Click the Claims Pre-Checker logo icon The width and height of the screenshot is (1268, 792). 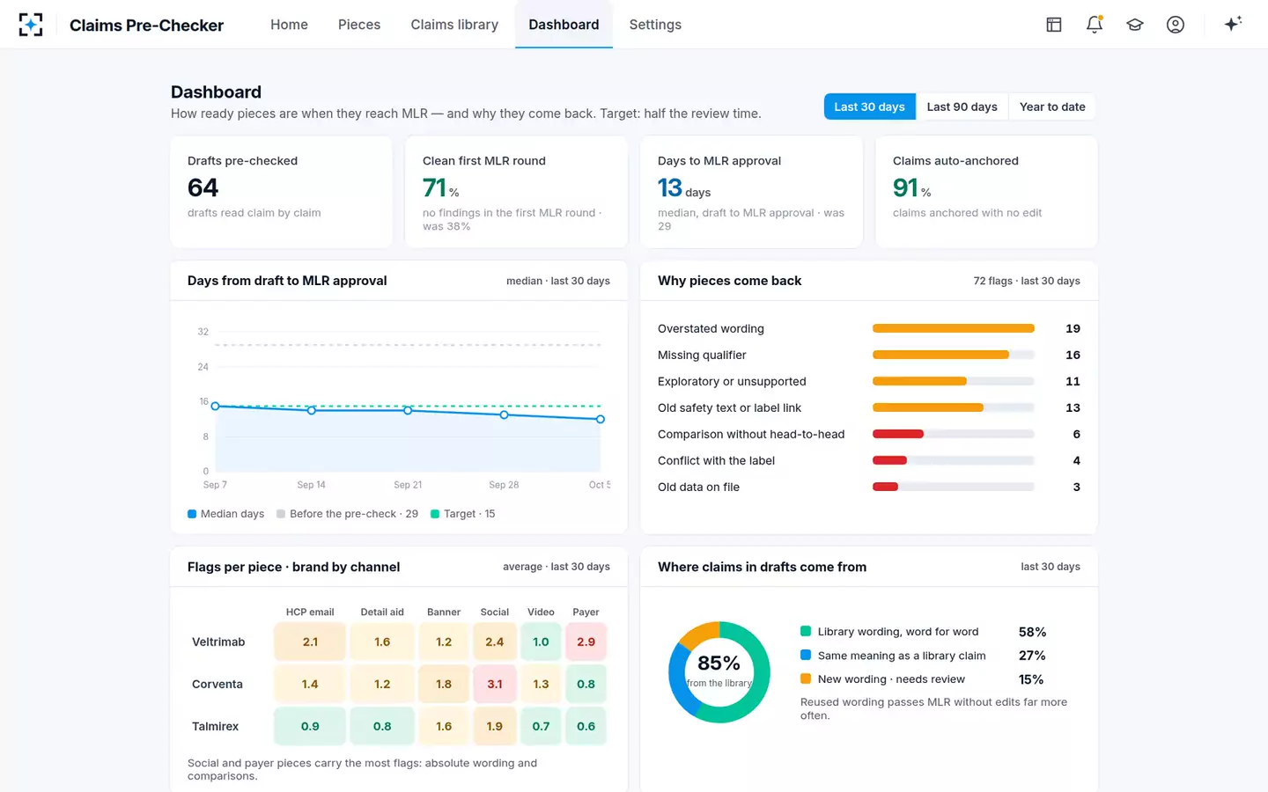[31, 25]
